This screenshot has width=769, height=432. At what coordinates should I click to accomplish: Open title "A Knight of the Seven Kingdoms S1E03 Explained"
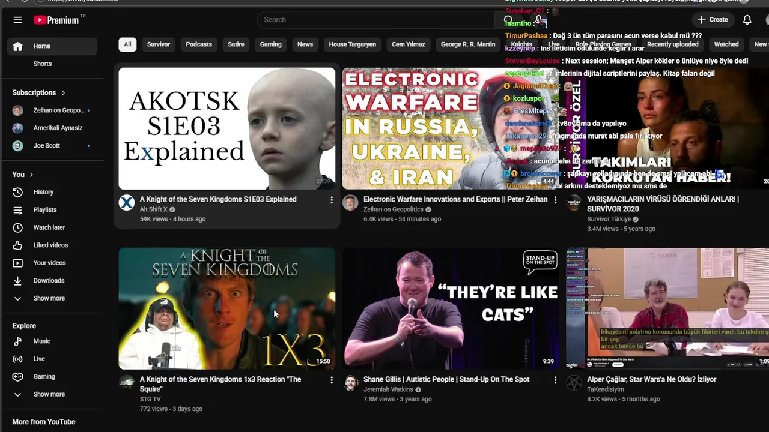pos(218,199)
